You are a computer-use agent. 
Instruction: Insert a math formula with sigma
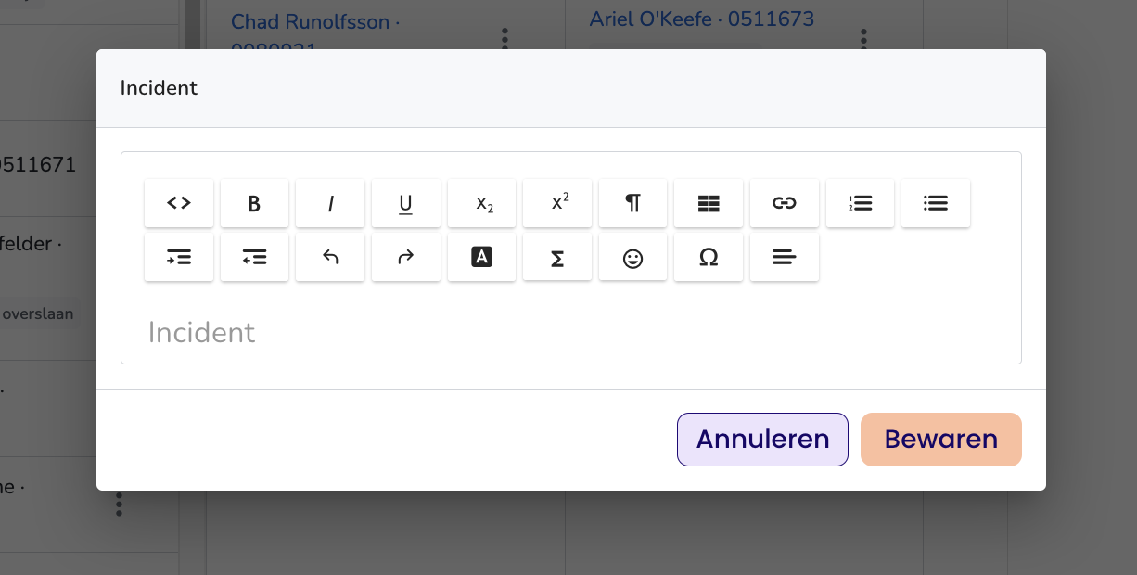[557, 257]
